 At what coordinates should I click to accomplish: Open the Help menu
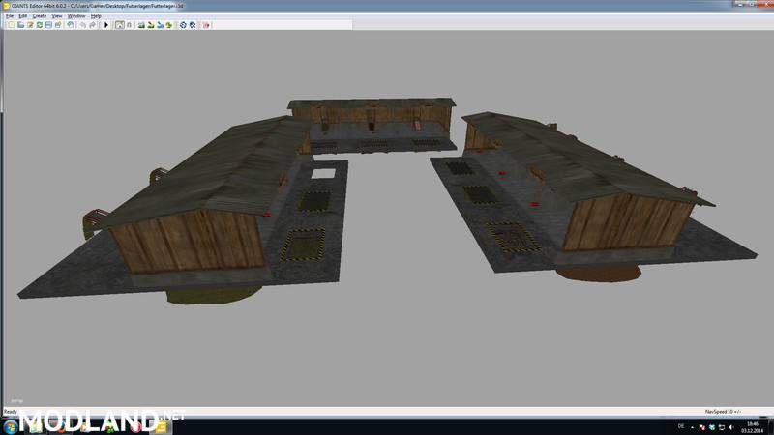(96, 16)
